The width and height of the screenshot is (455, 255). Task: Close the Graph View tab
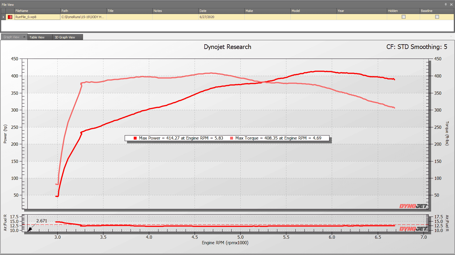(24, 37)
